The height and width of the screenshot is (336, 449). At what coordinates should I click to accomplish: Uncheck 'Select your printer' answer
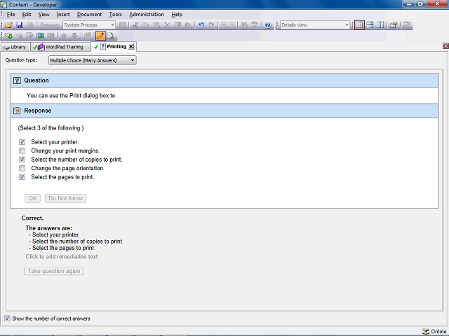(22, 142)
